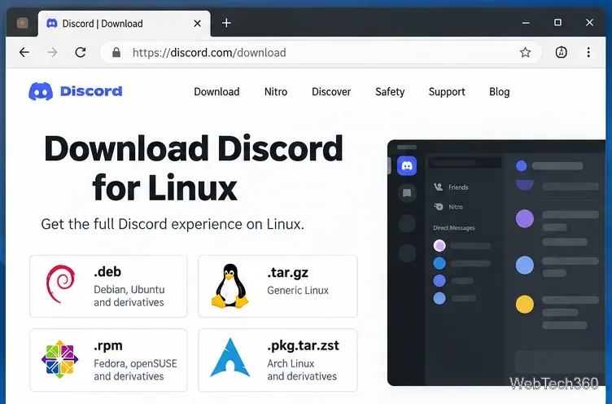Maximize the browser window
The height and width of the screenshot is (404, 612).
click(x=557, y=23)
